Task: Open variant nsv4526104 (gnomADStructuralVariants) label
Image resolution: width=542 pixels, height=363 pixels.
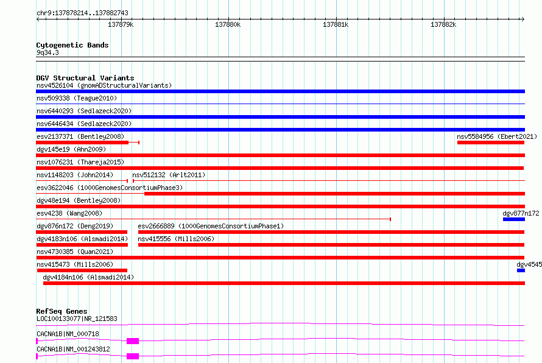Action: (104, 85)
